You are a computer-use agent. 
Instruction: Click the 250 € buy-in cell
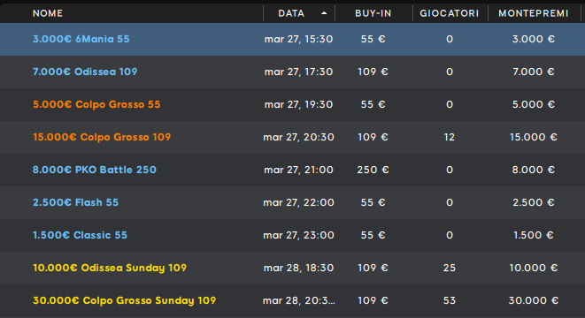click(x=373, y=170)
